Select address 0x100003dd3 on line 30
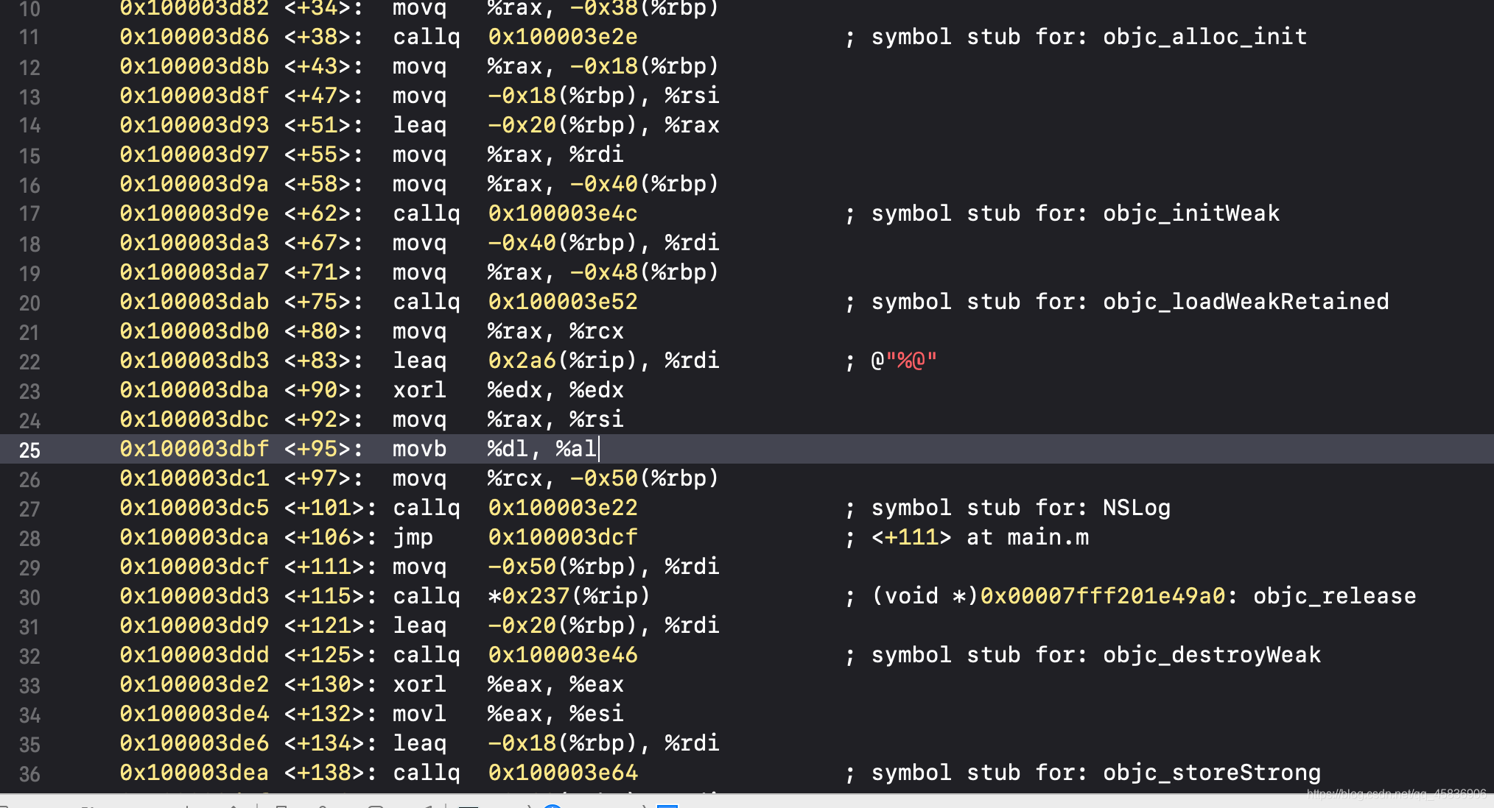The height and width of the screenshot is (808, 1494). [194, 596]
